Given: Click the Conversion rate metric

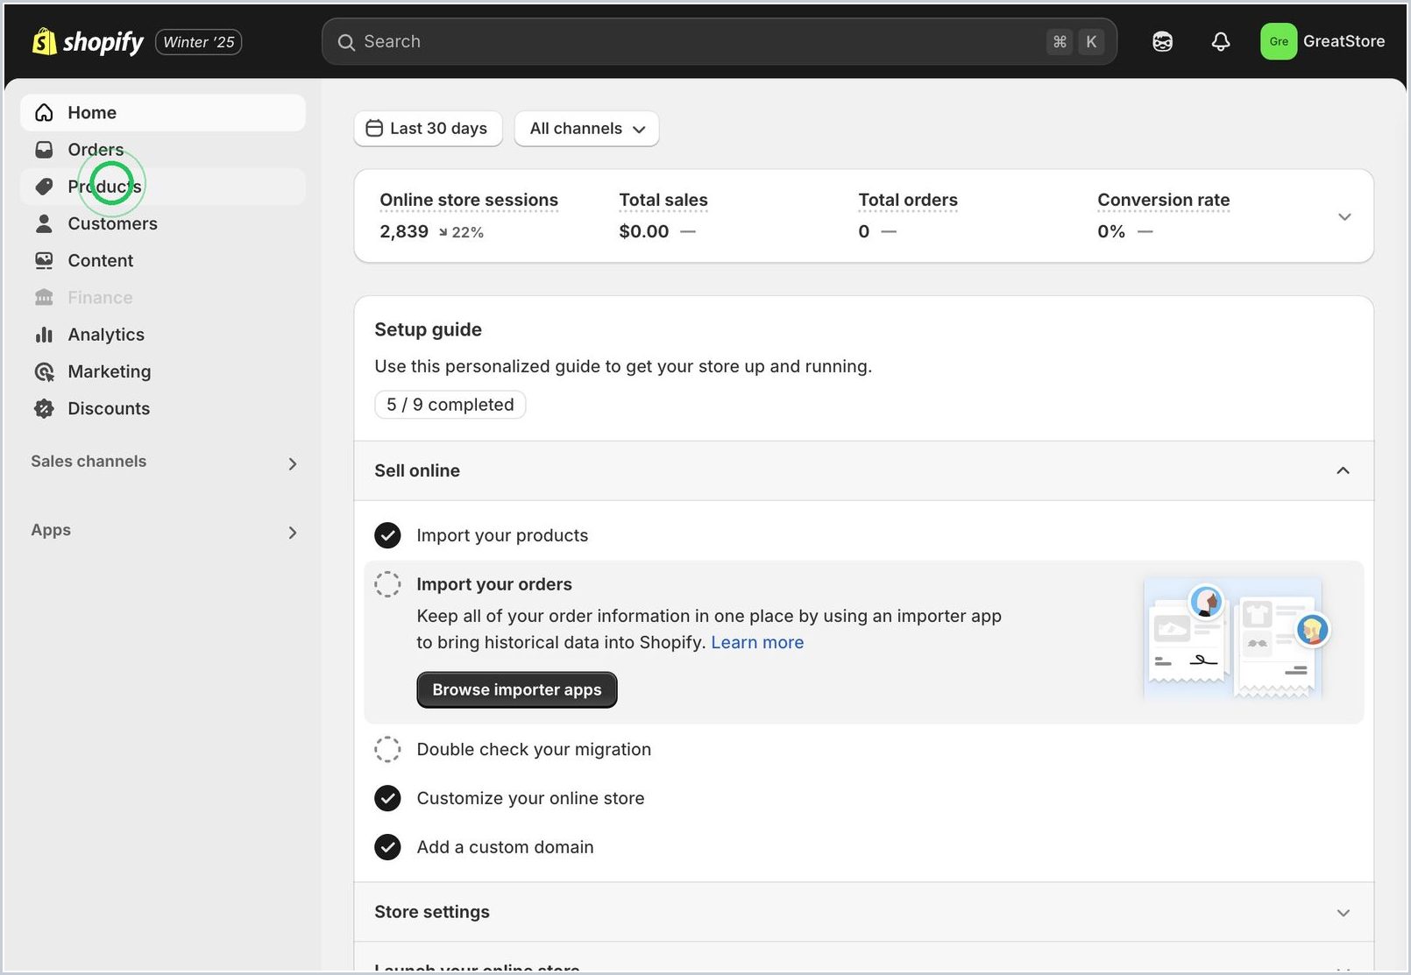Looking at the screenshot, I should tap(1164, 215).
